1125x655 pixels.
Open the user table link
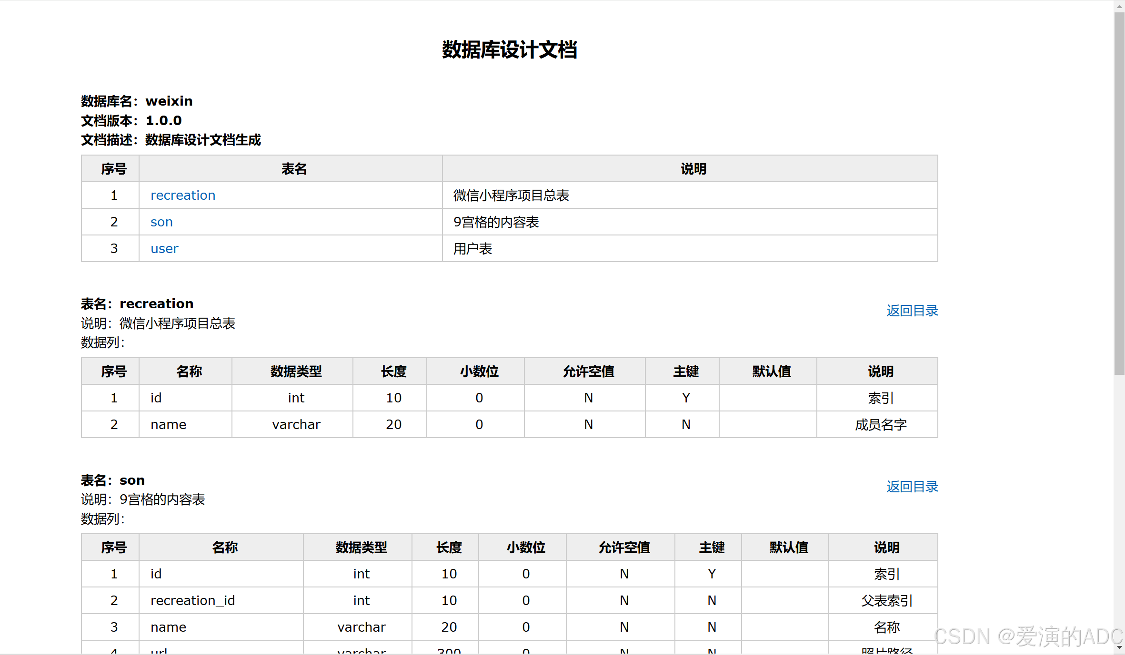(x=164, y=249)
